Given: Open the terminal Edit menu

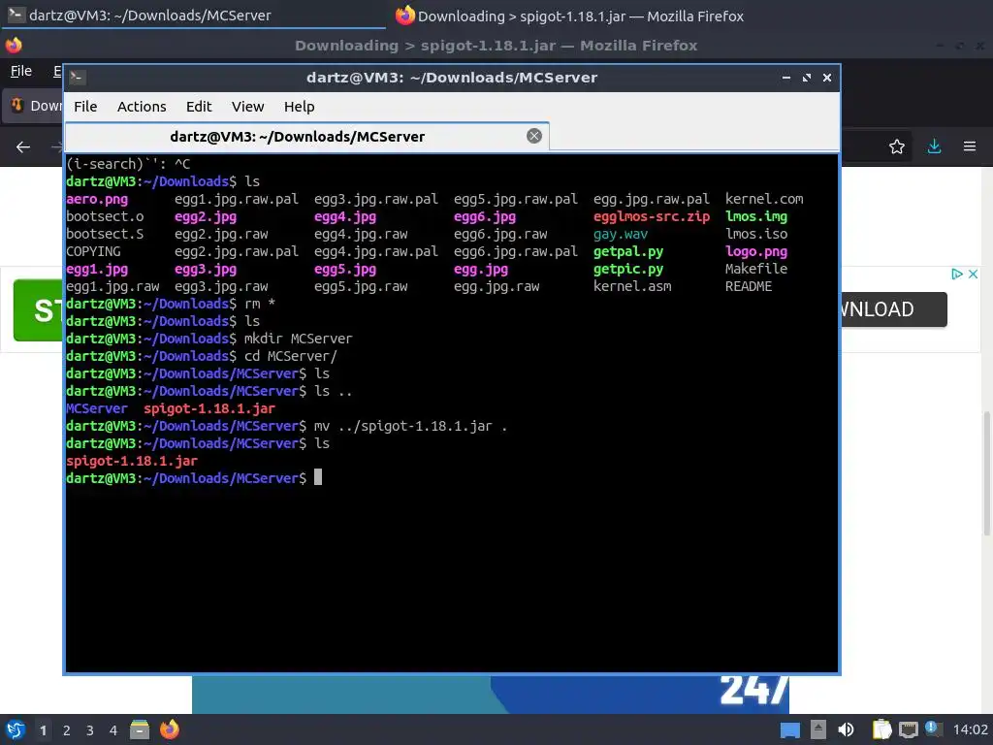Looking at the screenshot, I should click(x=198, y=107).
